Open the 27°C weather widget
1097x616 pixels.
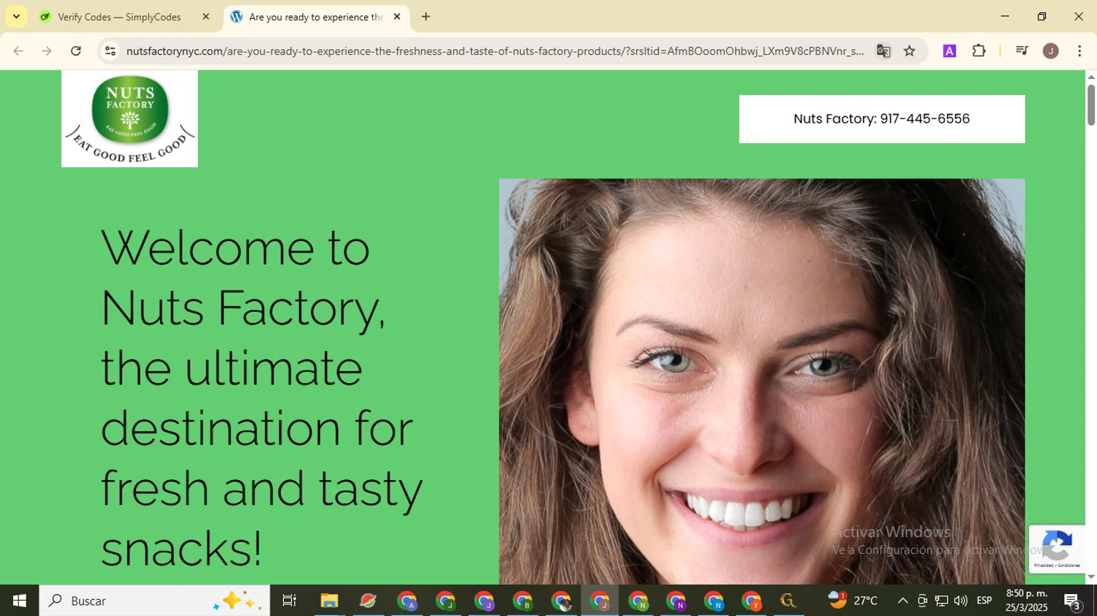pyautogui.click(x=853, y=601)
